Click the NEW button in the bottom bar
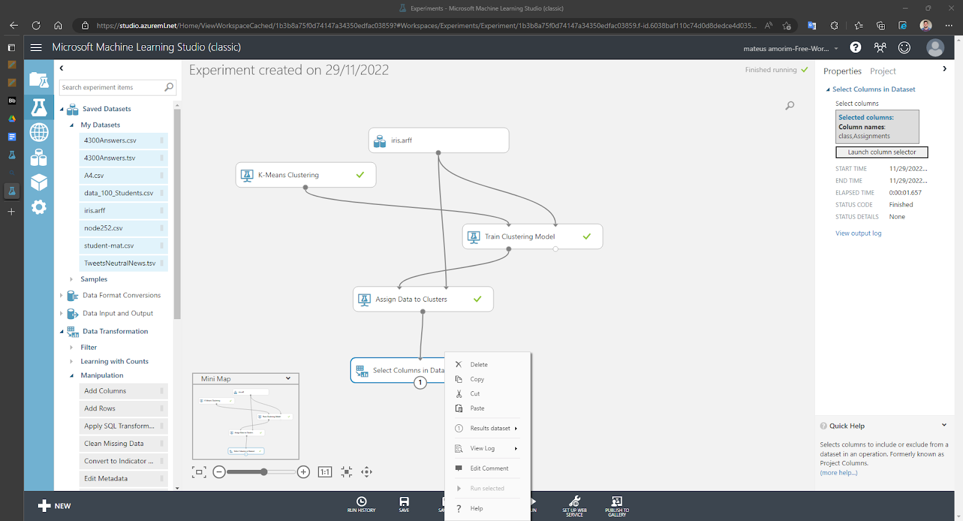This screenshot has width=963, height=521. click(x=54, y=506)
